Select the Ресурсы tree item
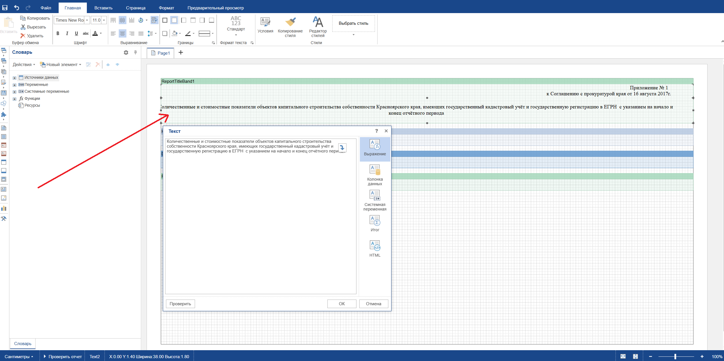This screenshot has width=724, height=361. point(32,105)
